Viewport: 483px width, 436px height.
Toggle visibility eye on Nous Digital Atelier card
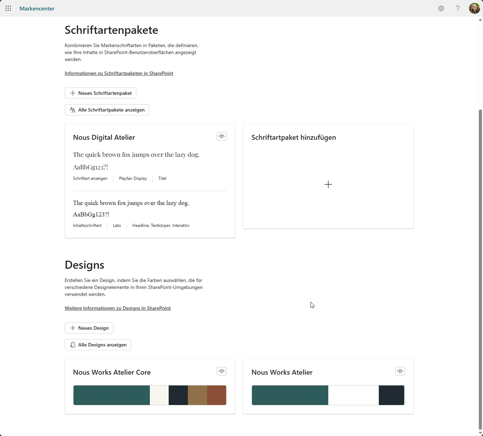(x=222, y=136)
